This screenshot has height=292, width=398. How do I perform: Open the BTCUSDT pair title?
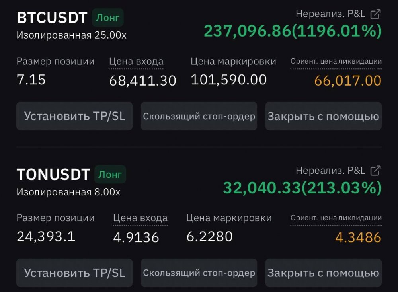[52, 18]
